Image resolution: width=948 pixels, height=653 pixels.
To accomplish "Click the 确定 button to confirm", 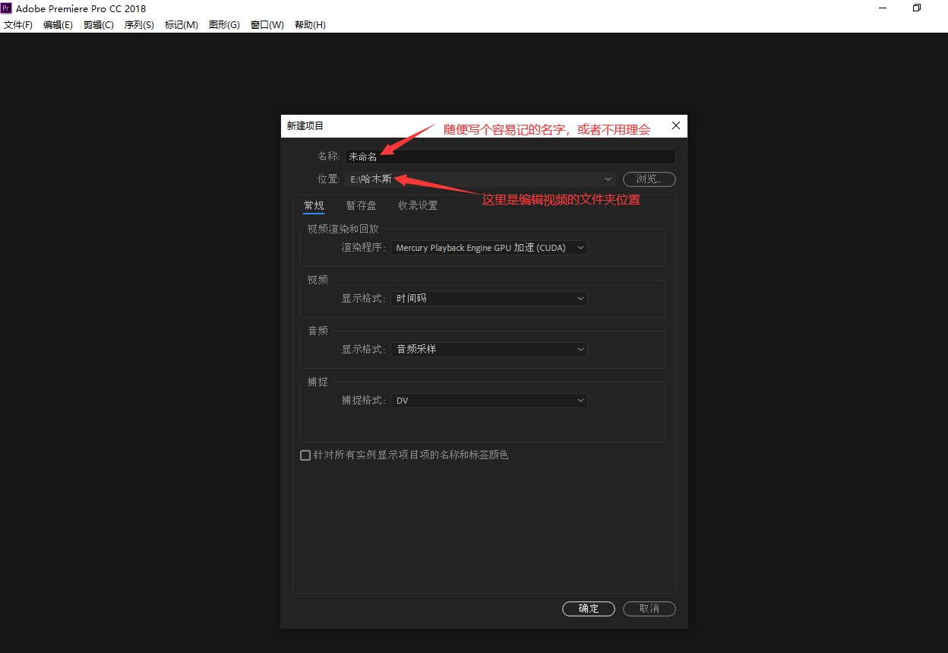I will click(x=588, y=608).
